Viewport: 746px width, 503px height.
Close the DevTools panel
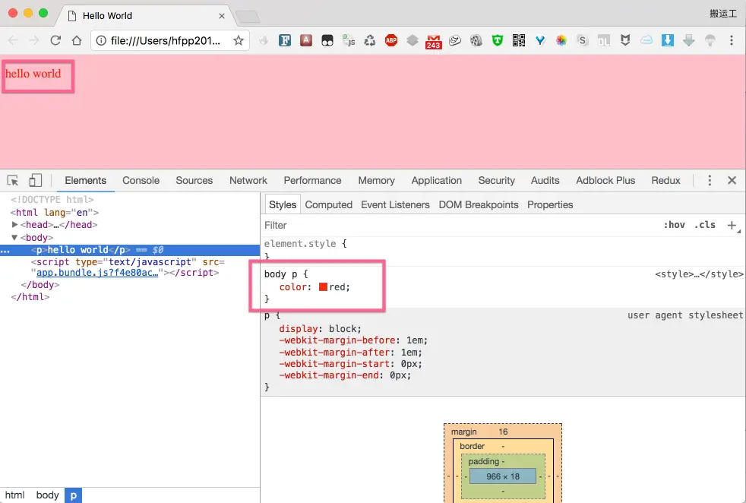[732, 180]
